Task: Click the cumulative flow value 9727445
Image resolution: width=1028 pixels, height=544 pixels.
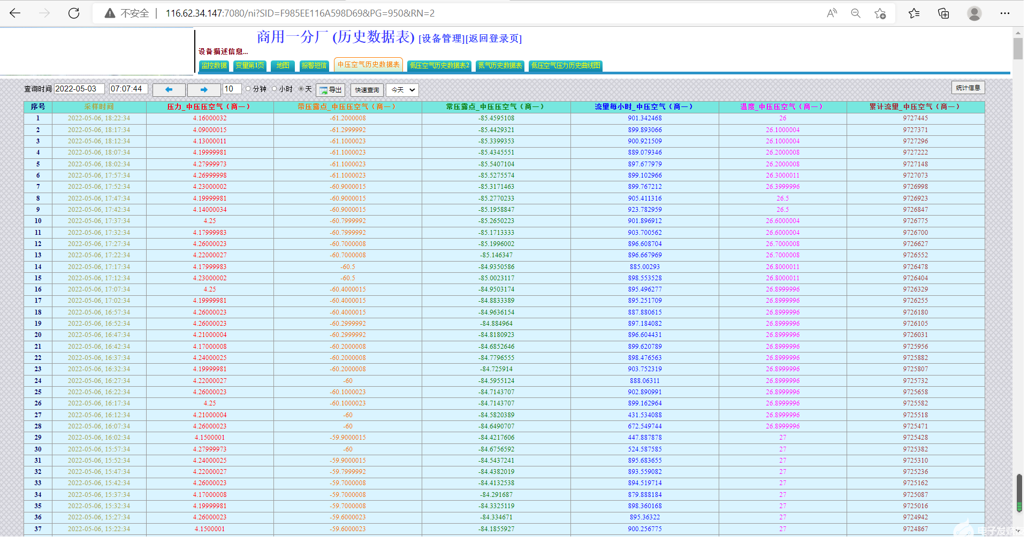Action: tap(916, 118)
